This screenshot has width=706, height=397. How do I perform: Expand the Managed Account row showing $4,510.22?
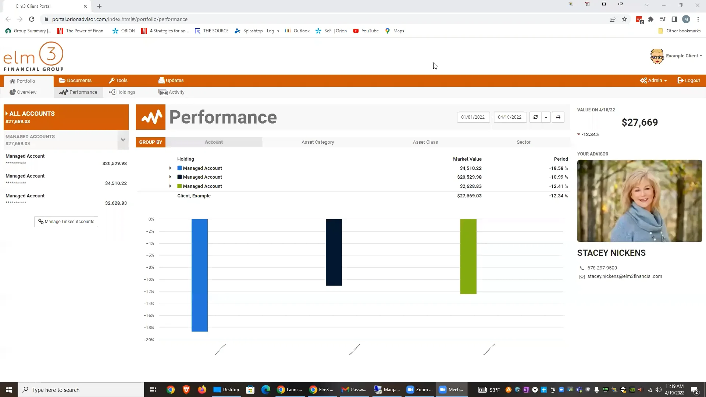[170, 168]
